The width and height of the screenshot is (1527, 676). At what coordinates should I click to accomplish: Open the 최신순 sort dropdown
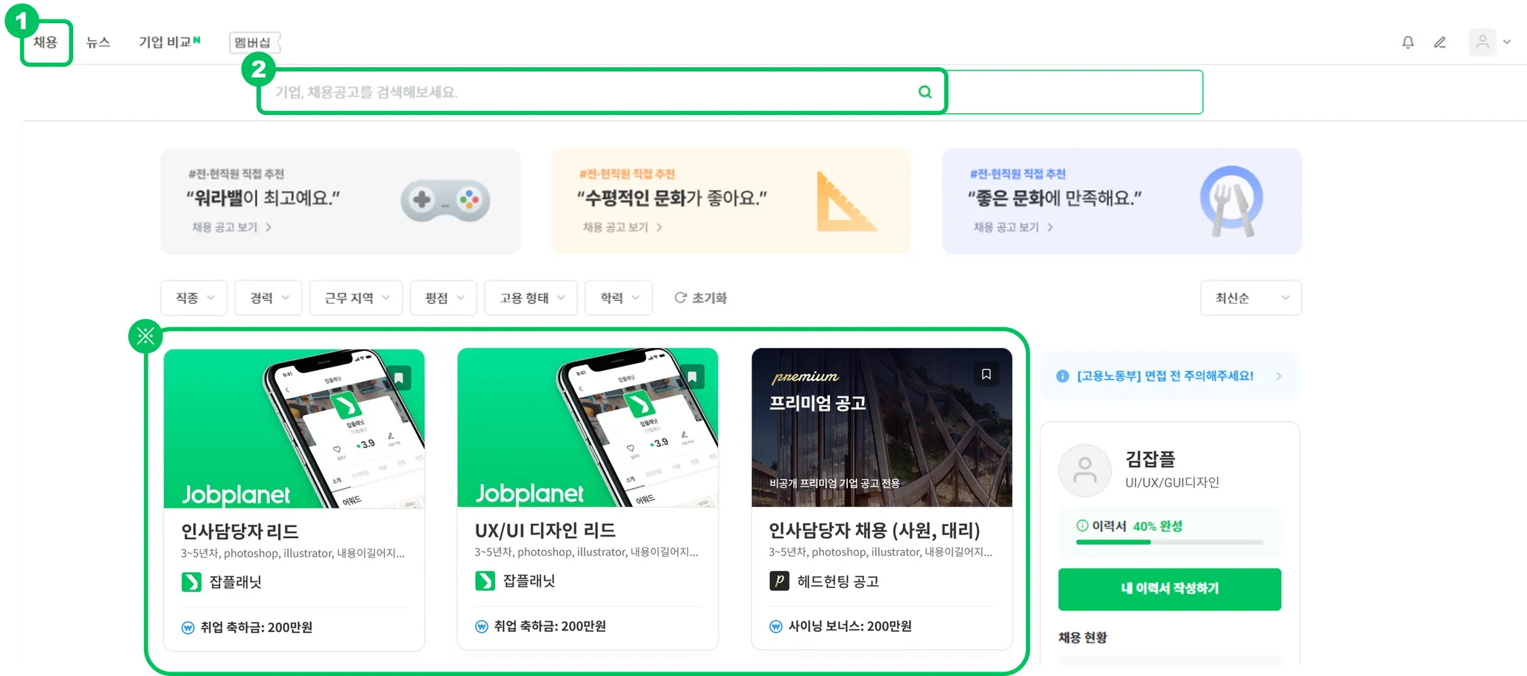(1251, 298)
